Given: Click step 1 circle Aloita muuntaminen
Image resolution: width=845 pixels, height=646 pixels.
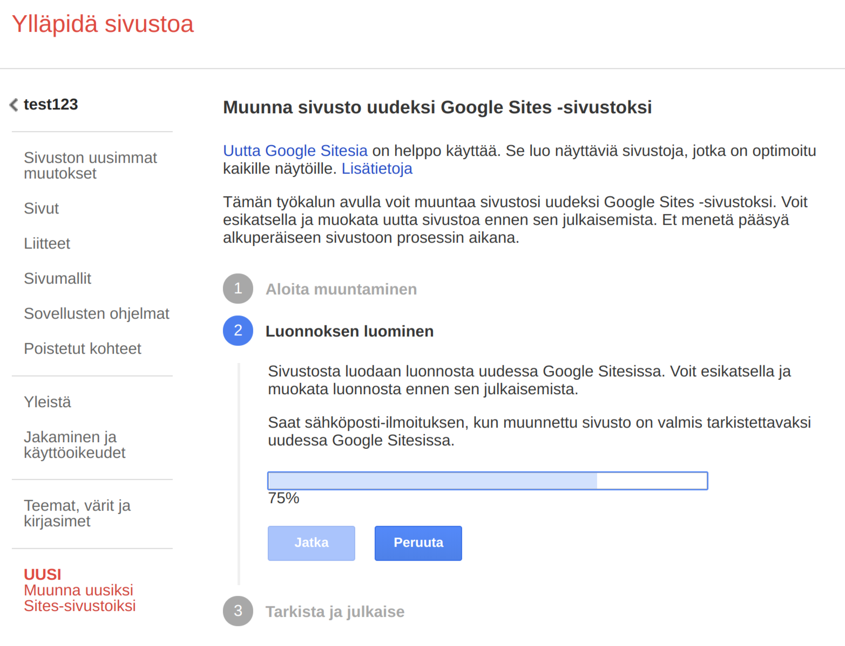Looking at the screenshot, I should (238, 288).
